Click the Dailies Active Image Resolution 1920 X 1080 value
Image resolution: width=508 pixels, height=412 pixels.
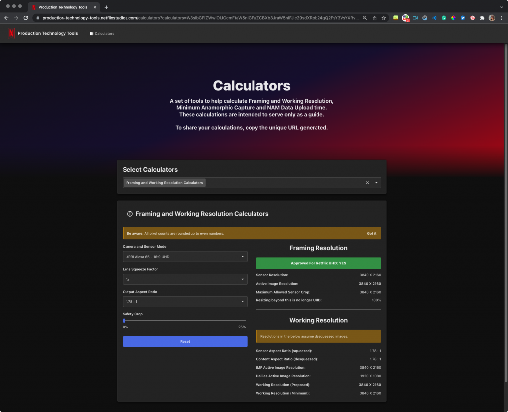point(370,376)
